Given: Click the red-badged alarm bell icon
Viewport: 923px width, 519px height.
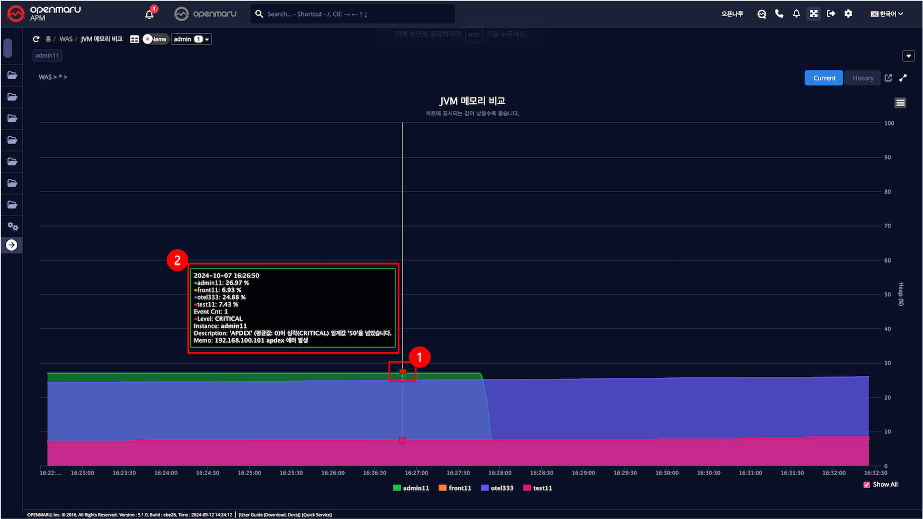Looking at the screenshot, I should click(150, 14).
